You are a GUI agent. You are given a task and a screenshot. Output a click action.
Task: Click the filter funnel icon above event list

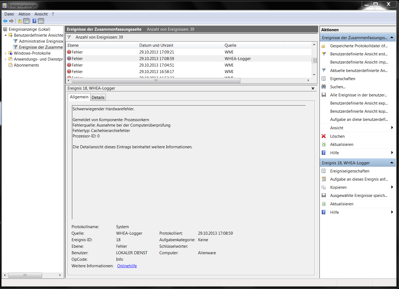pos(69,37)
